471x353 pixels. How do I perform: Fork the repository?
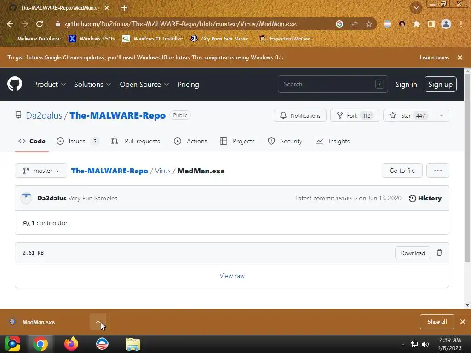pyautogui.click(x=355, y=115)
